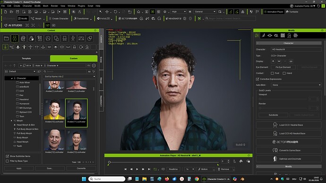Open the ActorMixer toolbar button
This screenshot has height=183, width=326.
tap(128, 18)
